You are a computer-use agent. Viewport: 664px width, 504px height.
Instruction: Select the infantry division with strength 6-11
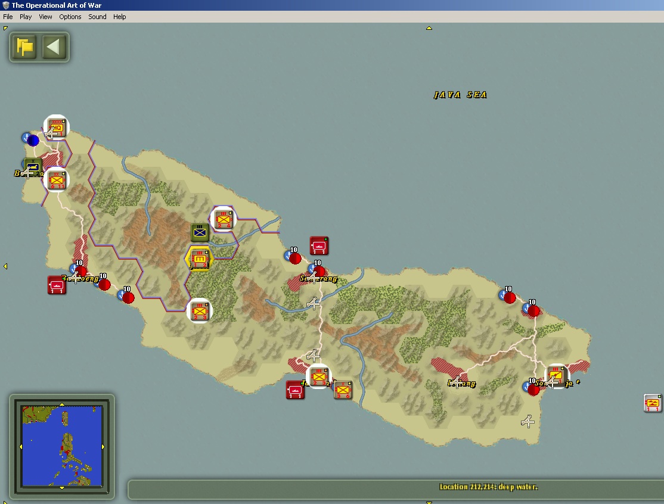point(56,180)
